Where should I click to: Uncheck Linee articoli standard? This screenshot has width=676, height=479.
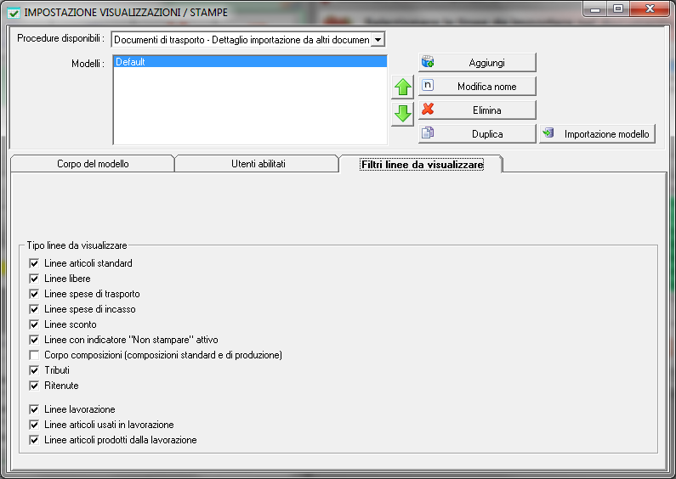point(34,263)
